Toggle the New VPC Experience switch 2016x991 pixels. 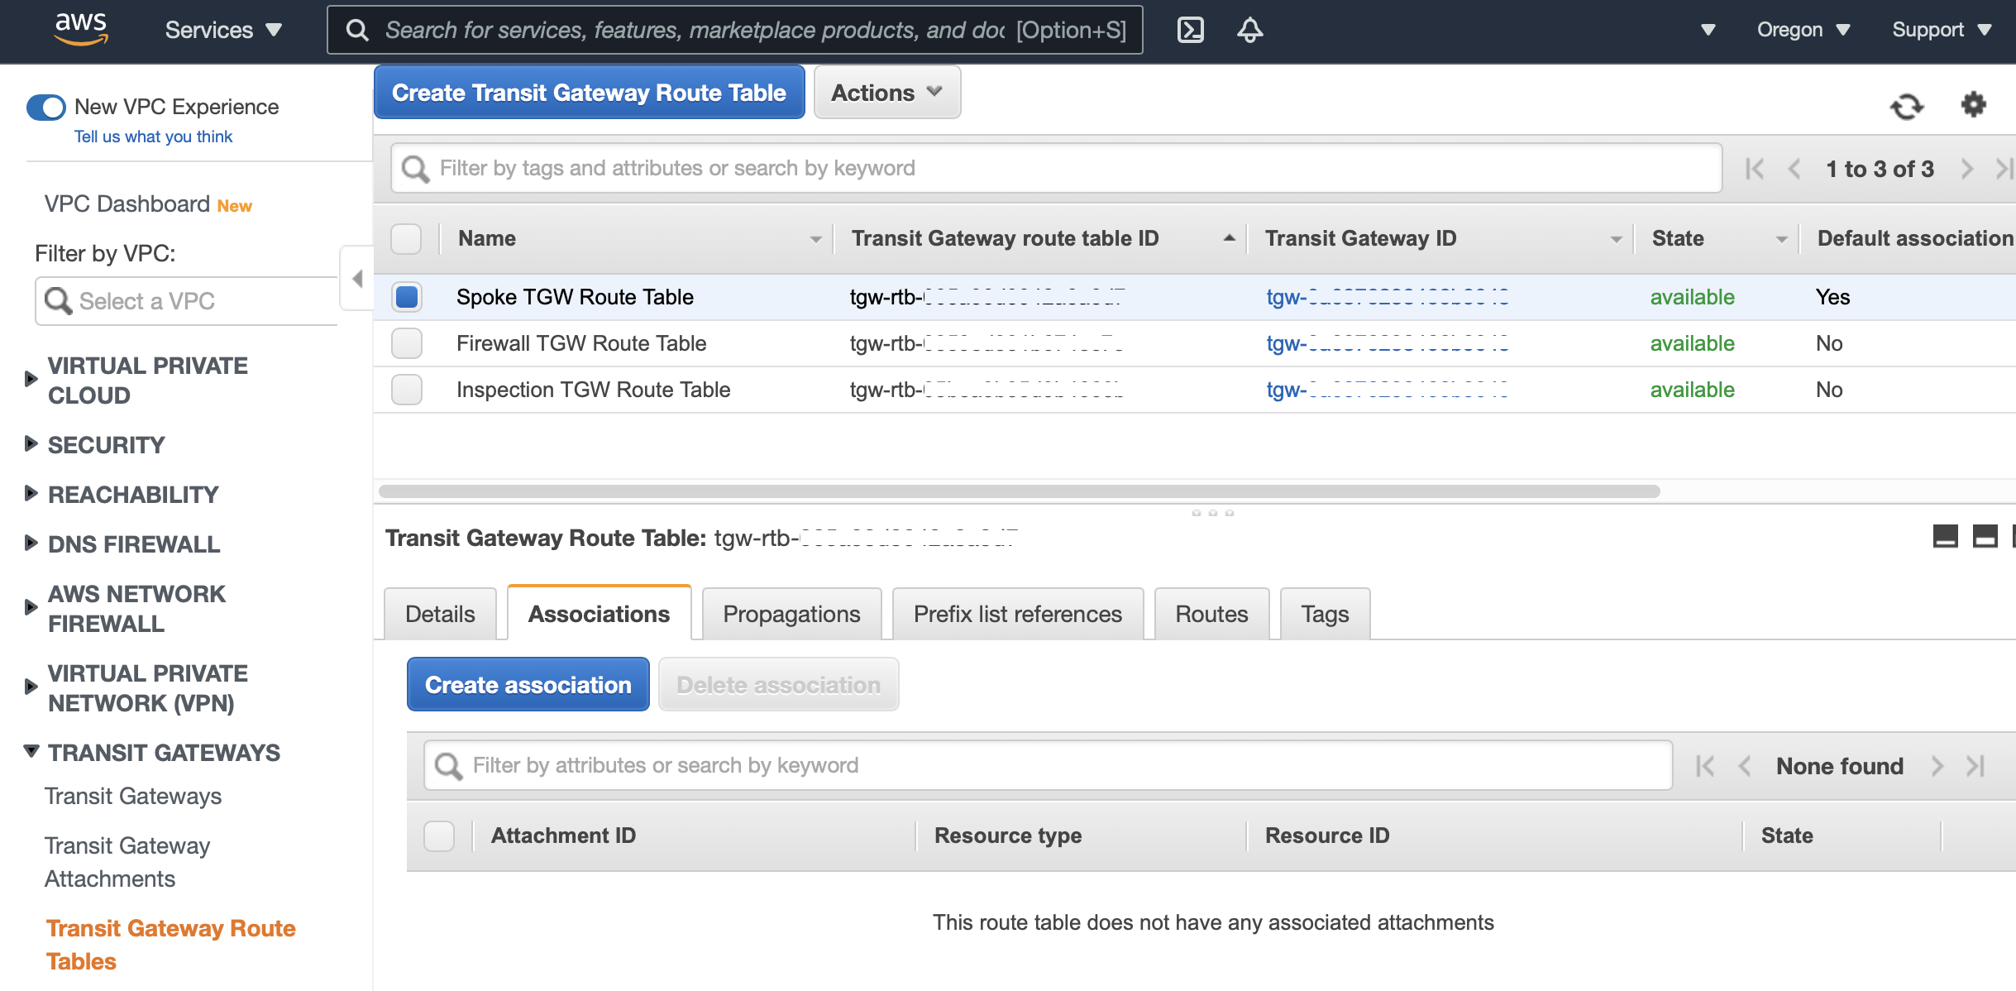[46, 107]
